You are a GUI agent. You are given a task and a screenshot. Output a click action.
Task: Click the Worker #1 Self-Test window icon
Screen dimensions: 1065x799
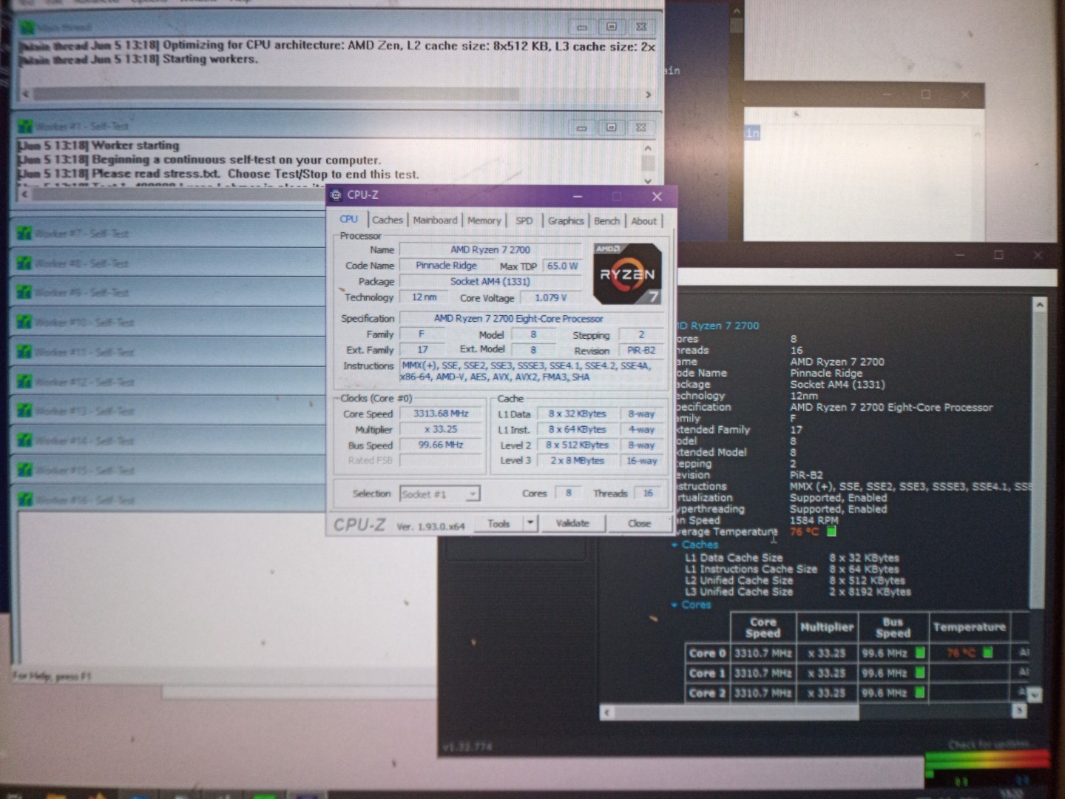coord(26,127)
